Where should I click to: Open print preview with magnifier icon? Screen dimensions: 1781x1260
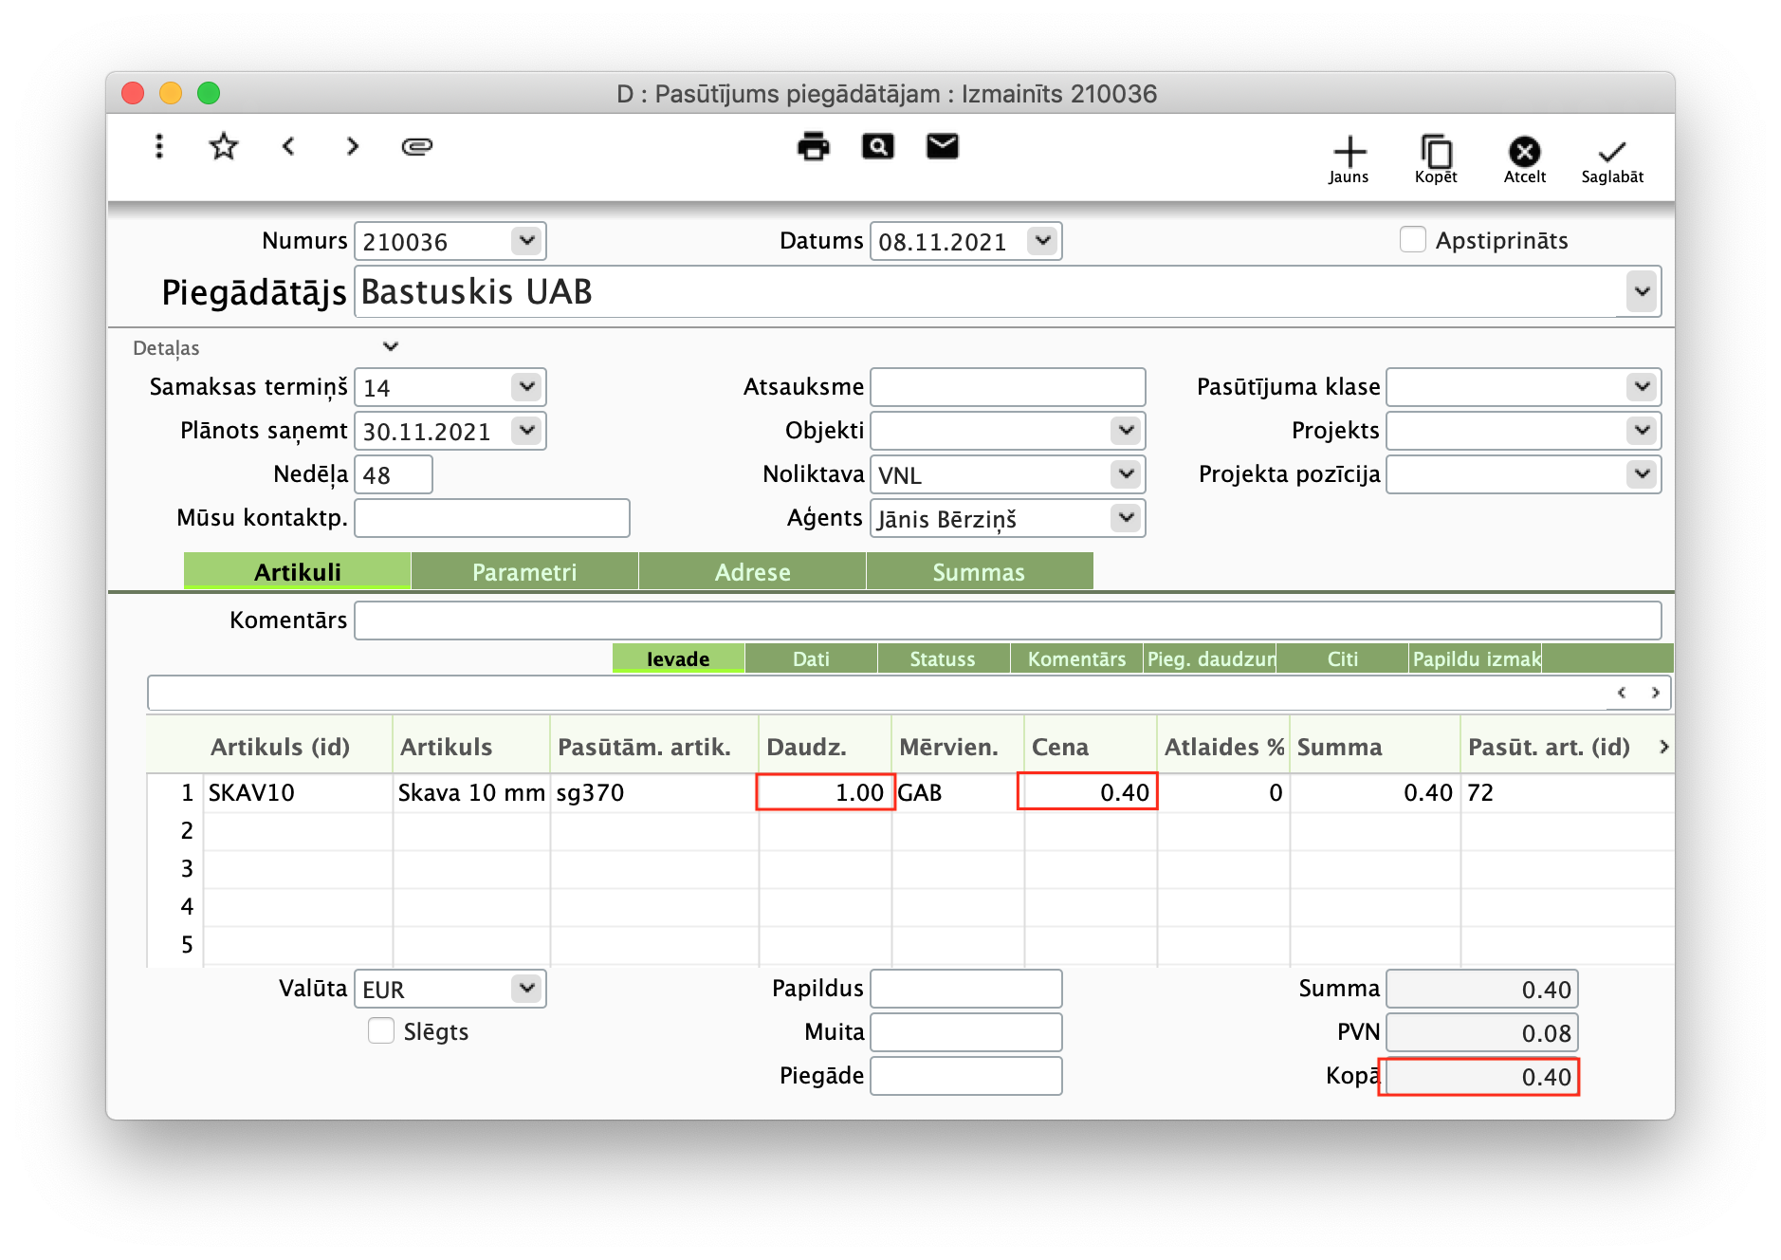point(877,147)
